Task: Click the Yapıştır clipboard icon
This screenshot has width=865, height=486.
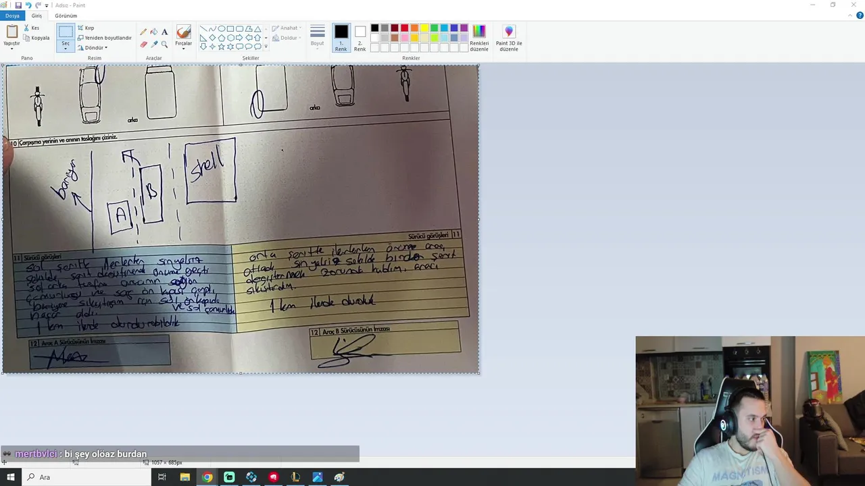Action: pos(12,32)
